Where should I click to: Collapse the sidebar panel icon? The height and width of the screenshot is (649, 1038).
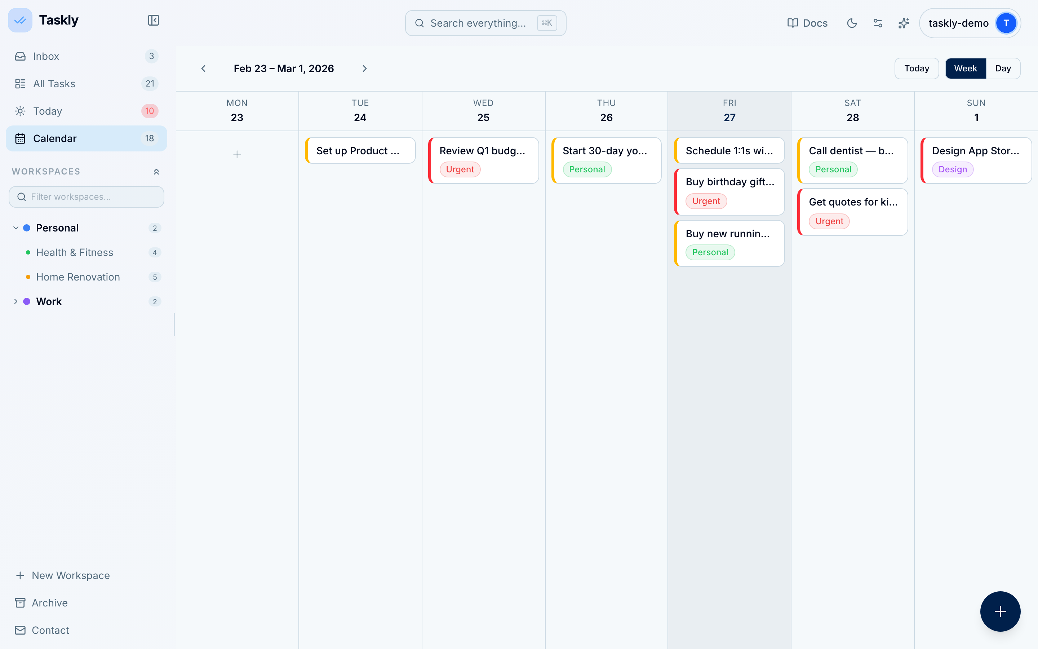pyautogui.click(x=153, y=20)
